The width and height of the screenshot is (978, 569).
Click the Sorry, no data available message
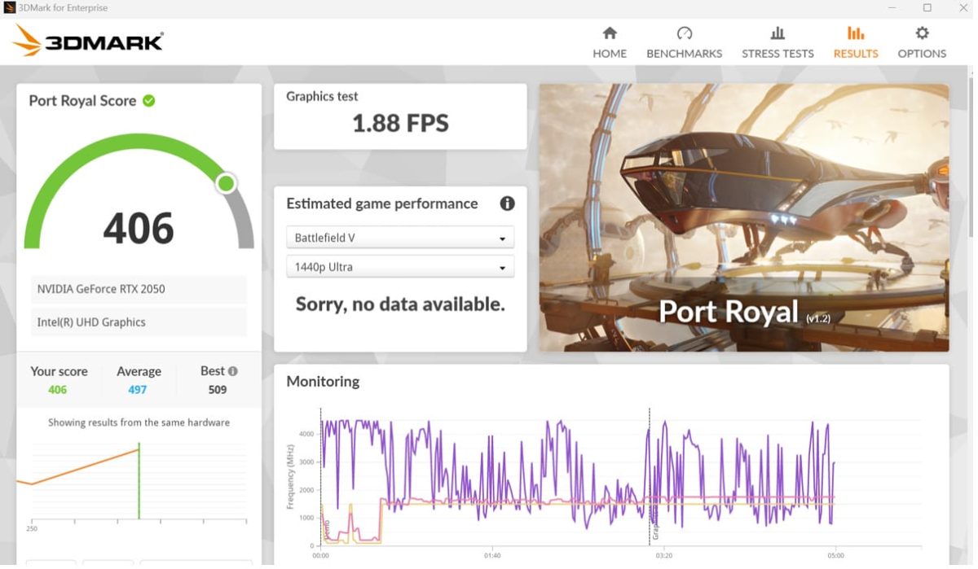tap(400, 304)
